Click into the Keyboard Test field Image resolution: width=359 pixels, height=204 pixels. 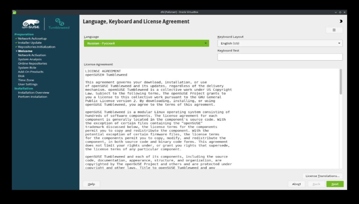click(280, 57)
